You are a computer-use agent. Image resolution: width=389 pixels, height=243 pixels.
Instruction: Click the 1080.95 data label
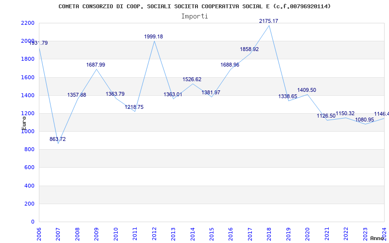click(365, 120)
